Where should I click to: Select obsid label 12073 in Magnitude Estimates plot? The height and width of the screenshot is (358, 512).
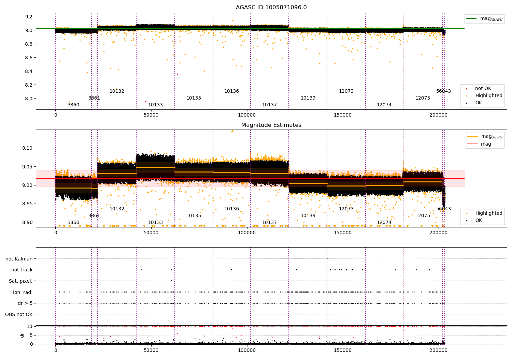click(346, 209)
